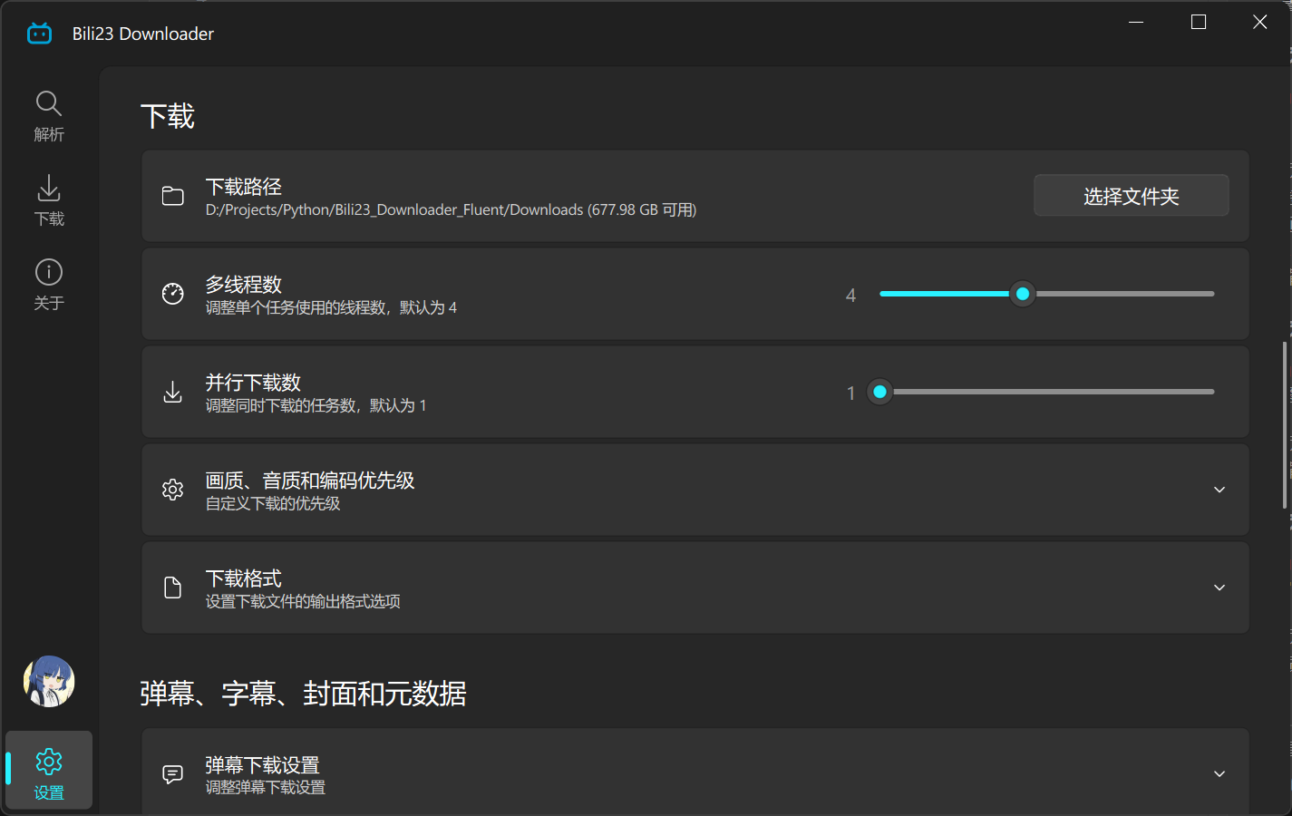
Task: Go to the 下载 downloads page in sidebar
Action: 49,199
